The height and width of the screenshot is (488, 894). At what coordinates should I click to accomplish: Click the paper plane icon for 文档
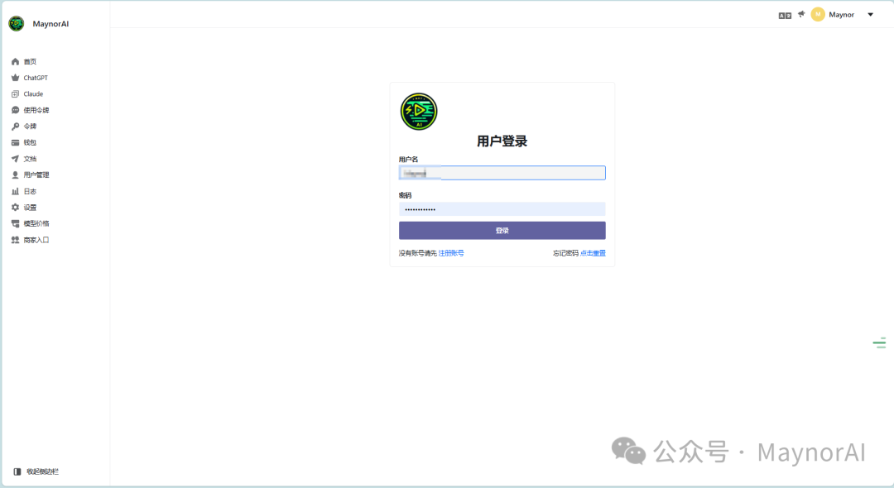15,159
